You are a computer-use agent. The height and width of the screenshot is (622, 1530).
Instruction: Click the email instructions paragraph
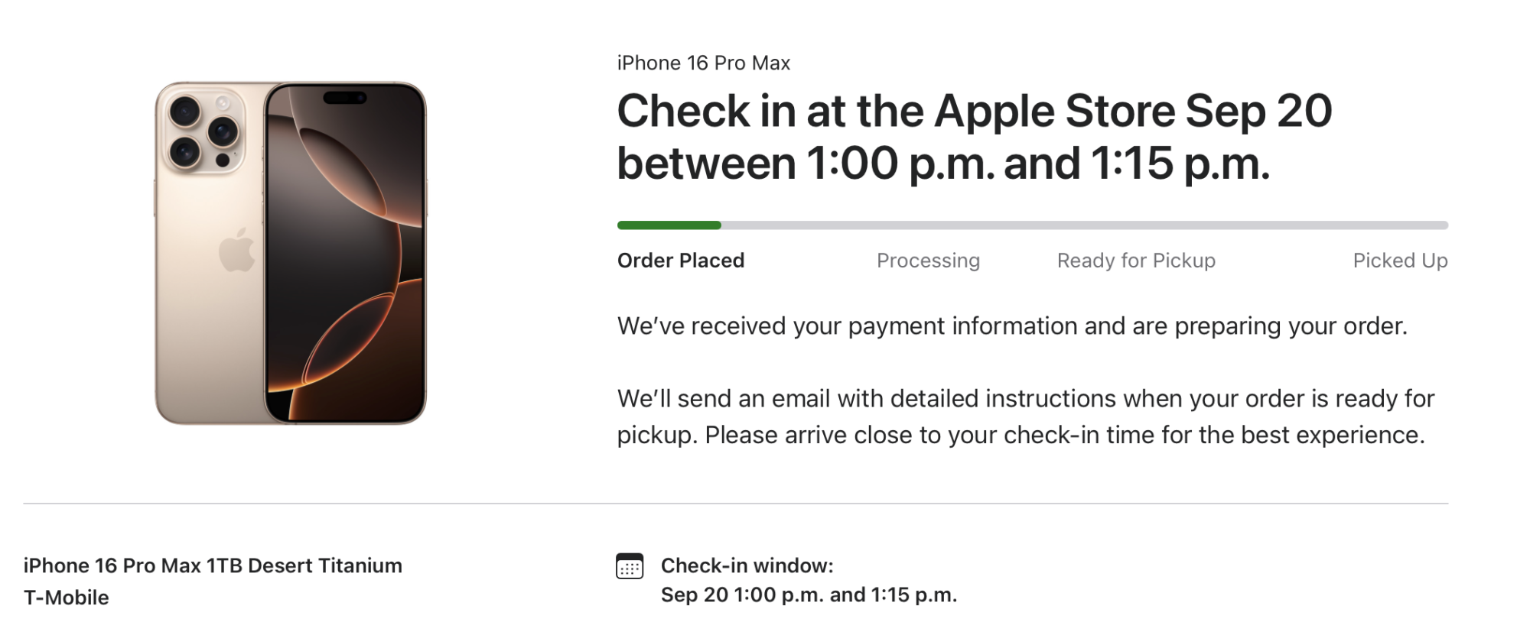tap(1025, 416)
